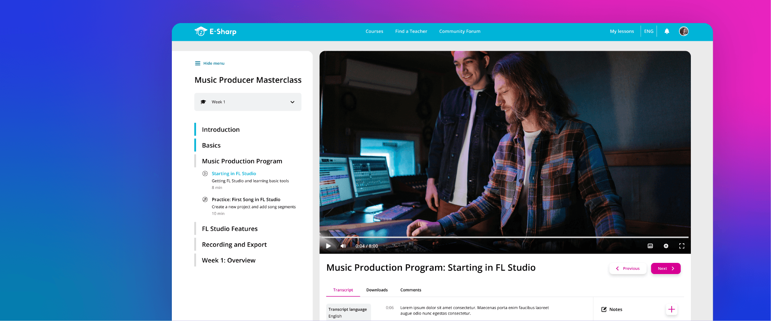The width and height of the screenshot is (771, 321).
Task: Toggle video captions icon
Action: coord(650,246)
